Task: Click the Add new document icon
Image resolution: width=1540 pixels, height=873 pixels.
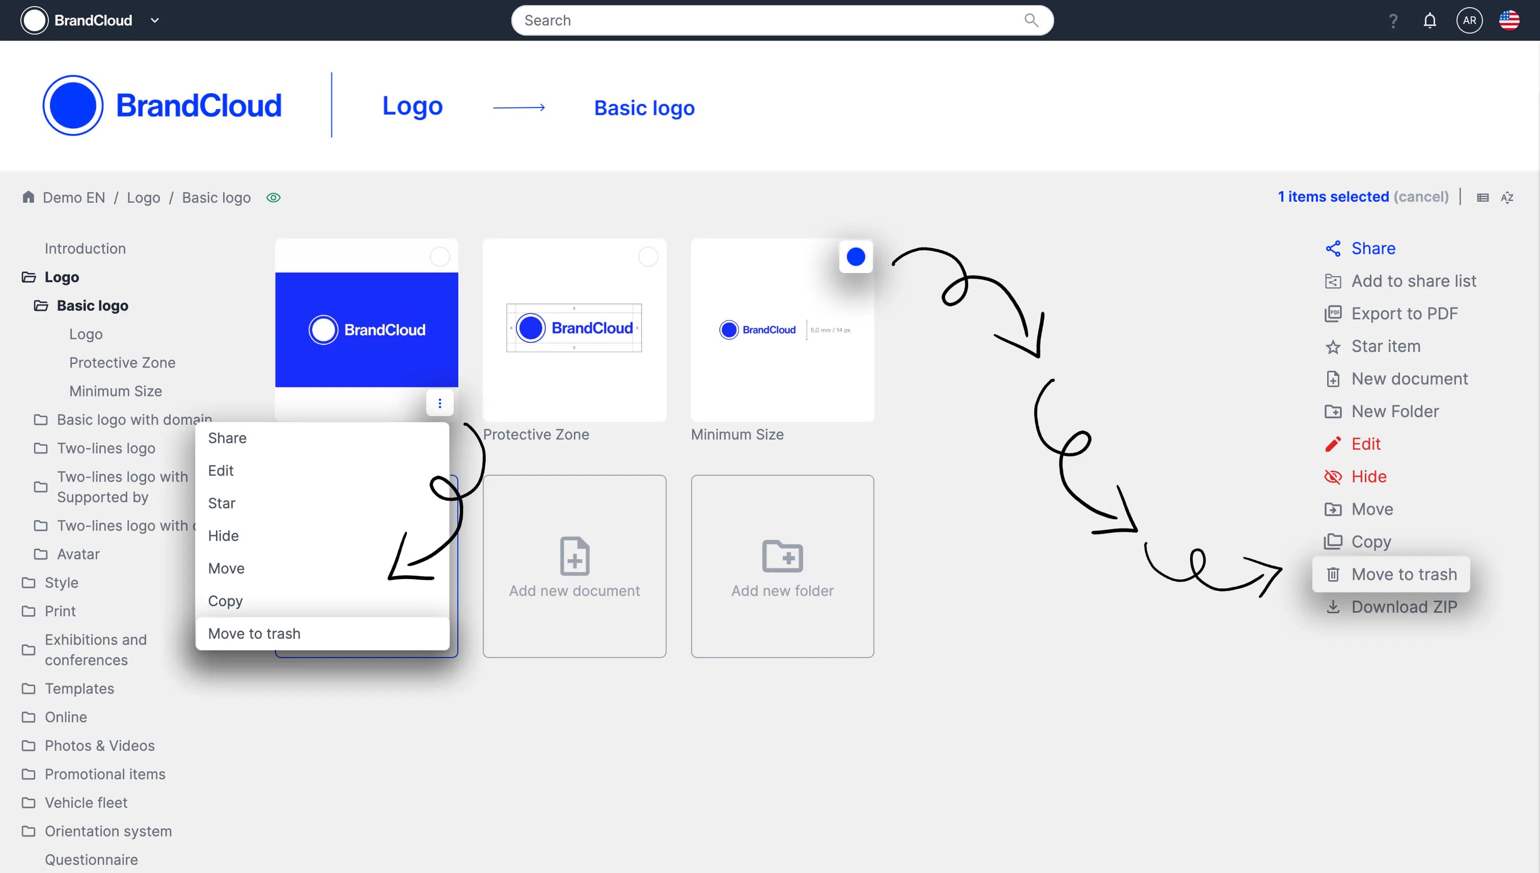Action: pos(574,556)
